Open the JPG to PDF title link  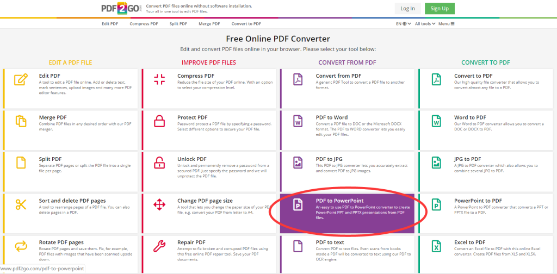[468, 159]
